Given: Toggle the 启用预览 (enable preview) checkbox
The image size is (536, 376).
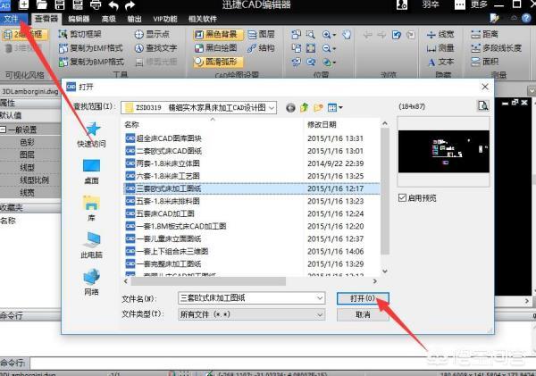Looking at the screenshot, I should point(401,197).
